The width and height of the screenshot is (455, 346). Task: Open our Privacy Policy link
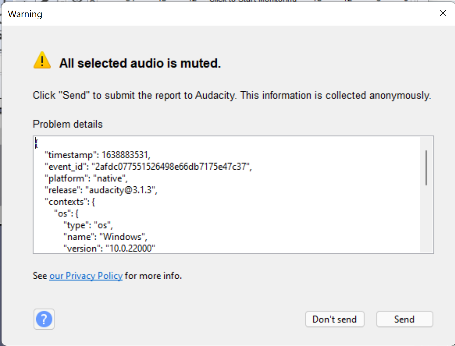click(86, 276)
